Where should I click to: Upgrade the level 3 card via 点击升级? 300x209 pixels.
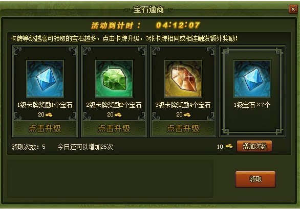183,128
